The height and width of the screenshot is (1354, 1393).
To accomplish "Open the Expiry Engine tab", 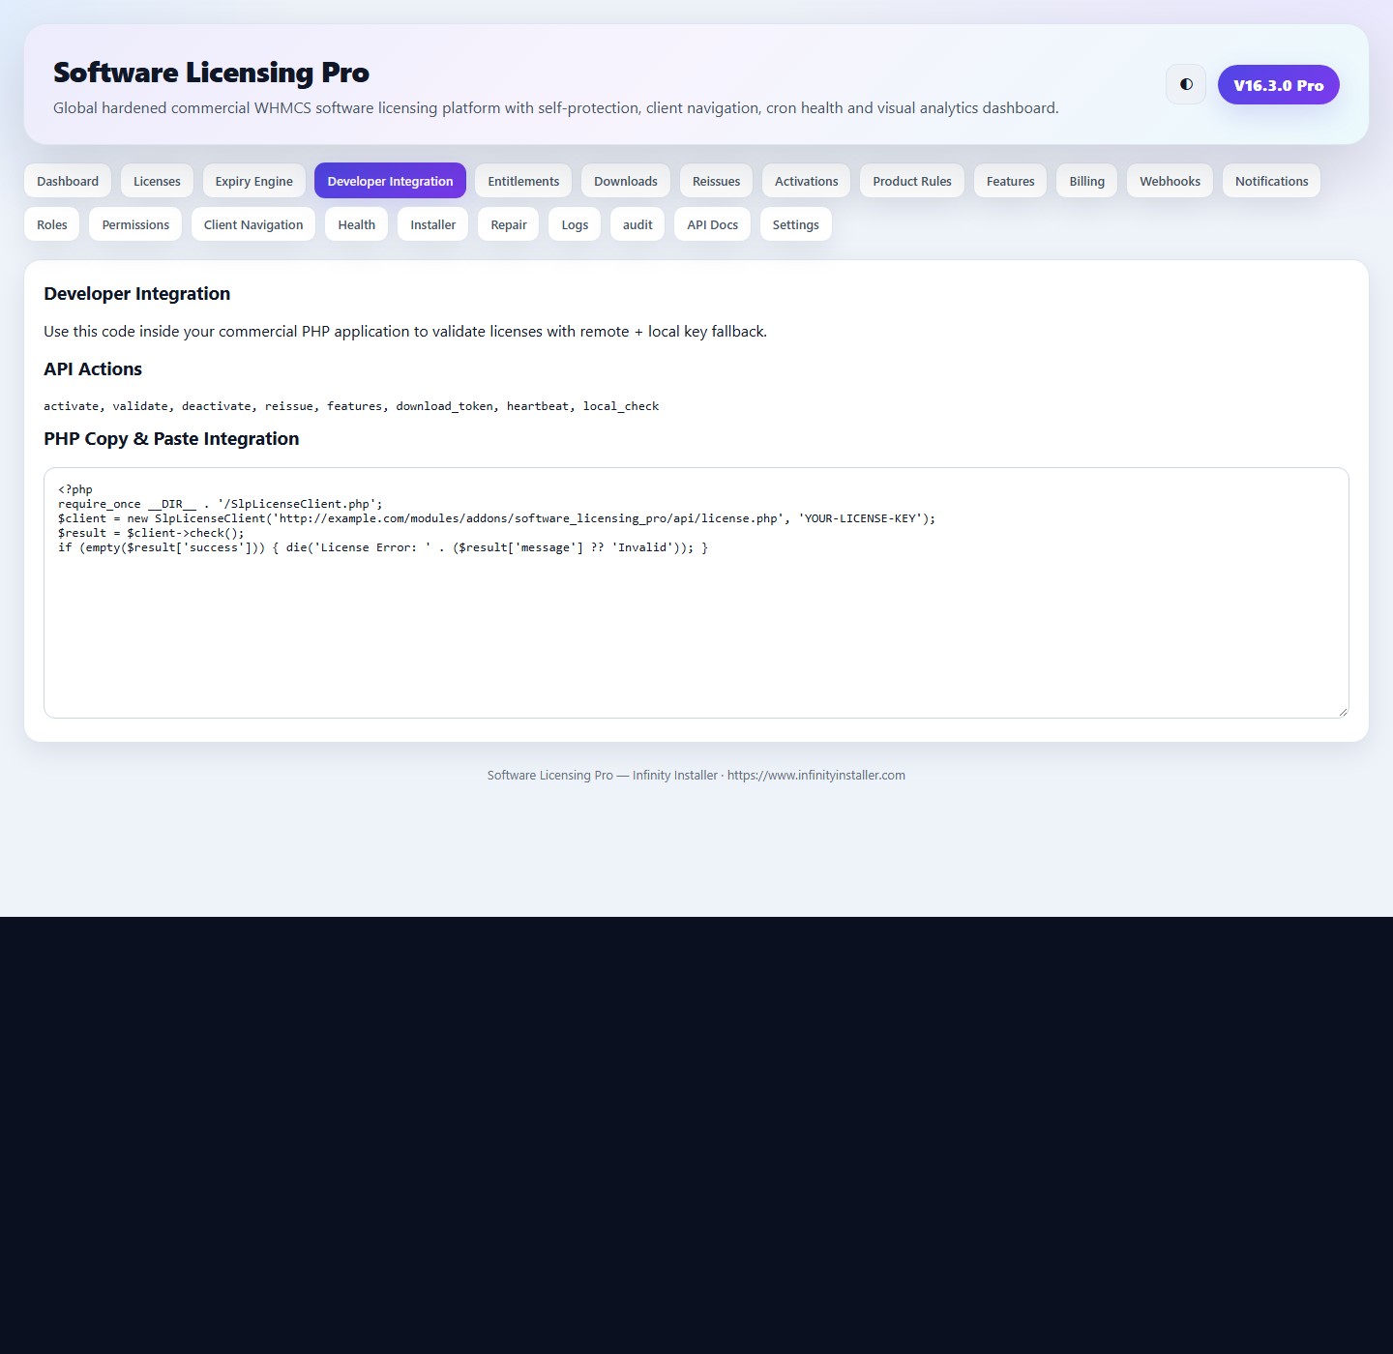I will pos(254,181).
